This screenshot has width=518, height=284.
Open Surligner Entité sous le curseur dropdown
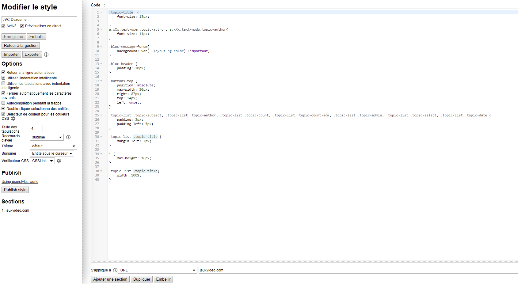52,153
